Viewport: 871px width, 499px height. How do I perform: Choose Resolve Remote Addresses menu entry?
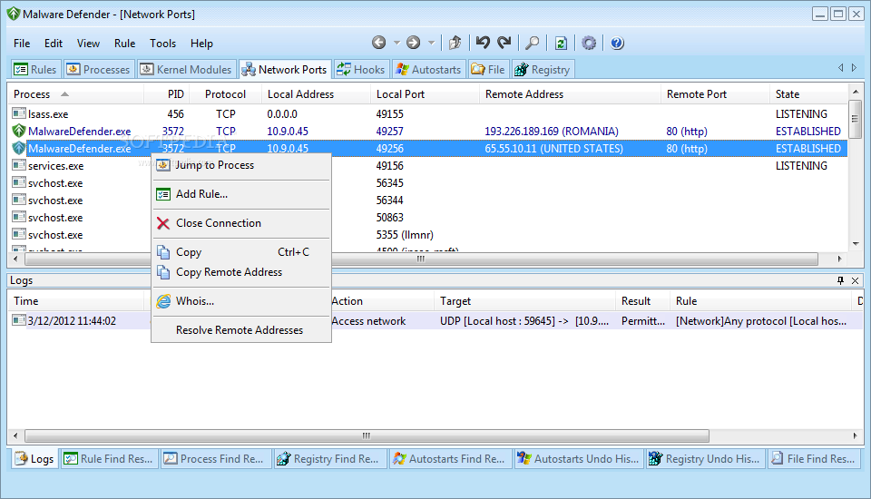pyautogui.click(x=241, y=330)
